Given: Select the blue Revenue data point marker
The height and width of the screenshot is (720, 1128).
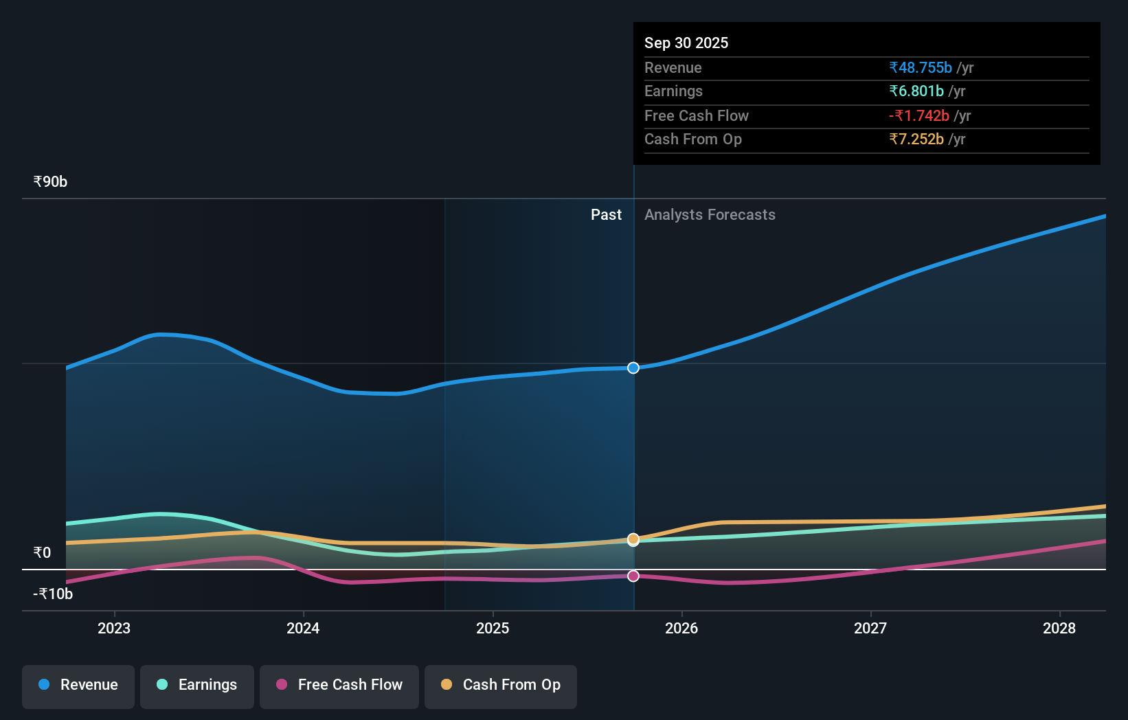Looking at the screenshot, I should (x=633, y=368).
